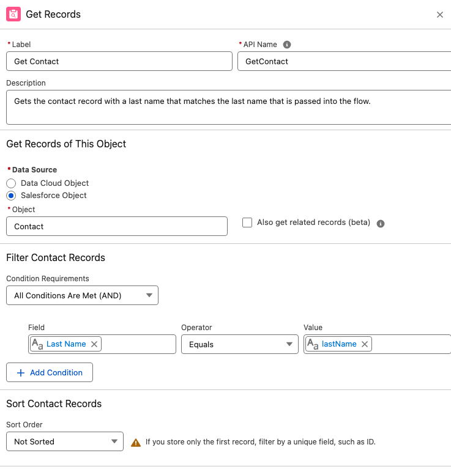Select the Data Cloud Object radio button
The image size is (451, 475).
click(x=11, y=183)
